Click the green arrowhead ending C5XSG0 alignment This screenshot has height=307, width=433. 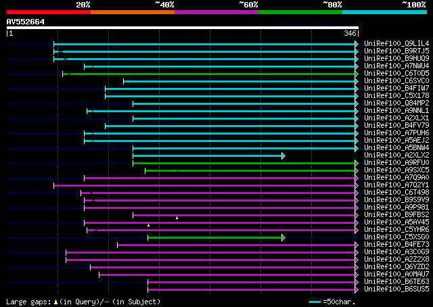tap(283, 237)
